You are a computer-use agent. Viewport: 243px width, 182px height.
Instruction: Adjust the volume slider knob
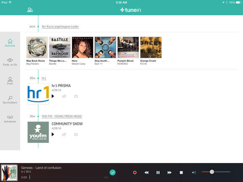[x=212, y=172]
